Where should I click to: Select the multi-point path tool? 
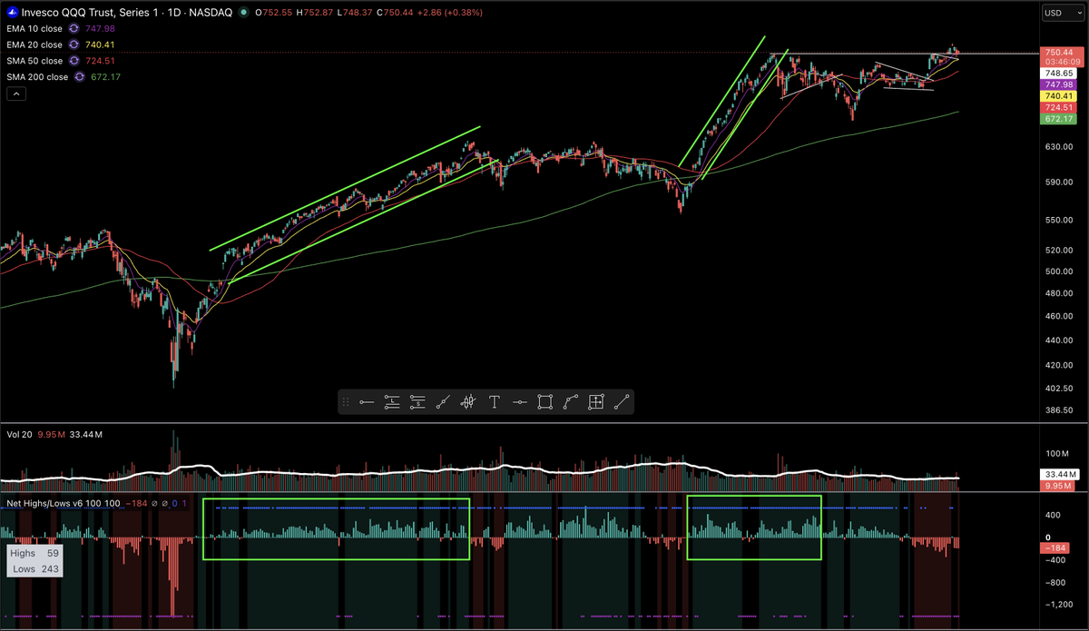(x=571, y=401)
